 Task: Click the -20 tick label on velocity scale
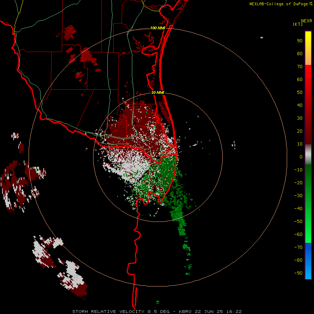(298, 183)
